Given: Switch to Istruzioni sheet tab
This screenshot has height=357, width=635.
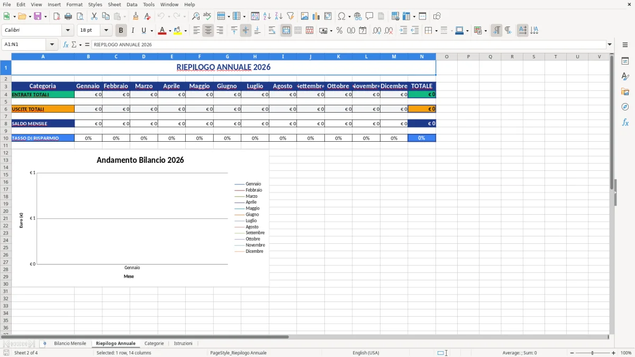Looking at the screenshot, I should (183, 344).
